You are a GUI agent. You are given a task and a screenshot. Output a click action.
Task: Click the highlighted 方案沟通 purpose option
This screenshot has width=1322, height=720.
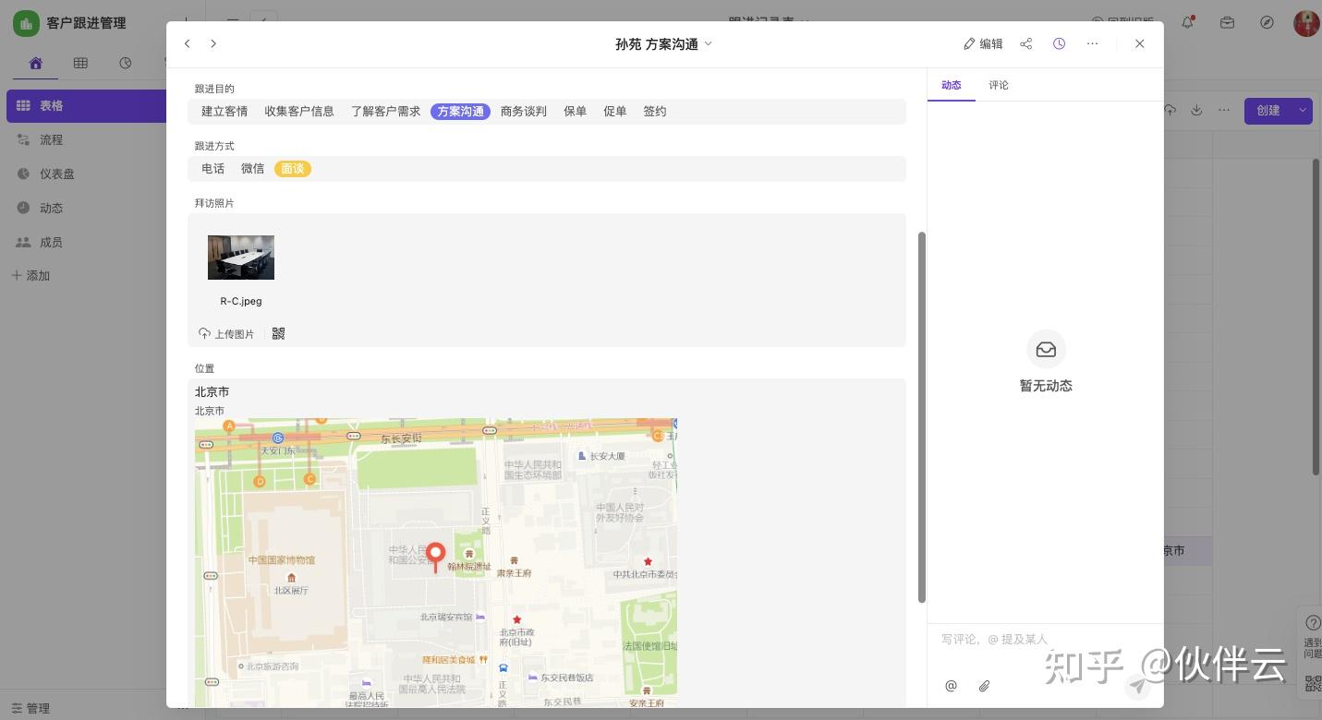pos(460,112)
